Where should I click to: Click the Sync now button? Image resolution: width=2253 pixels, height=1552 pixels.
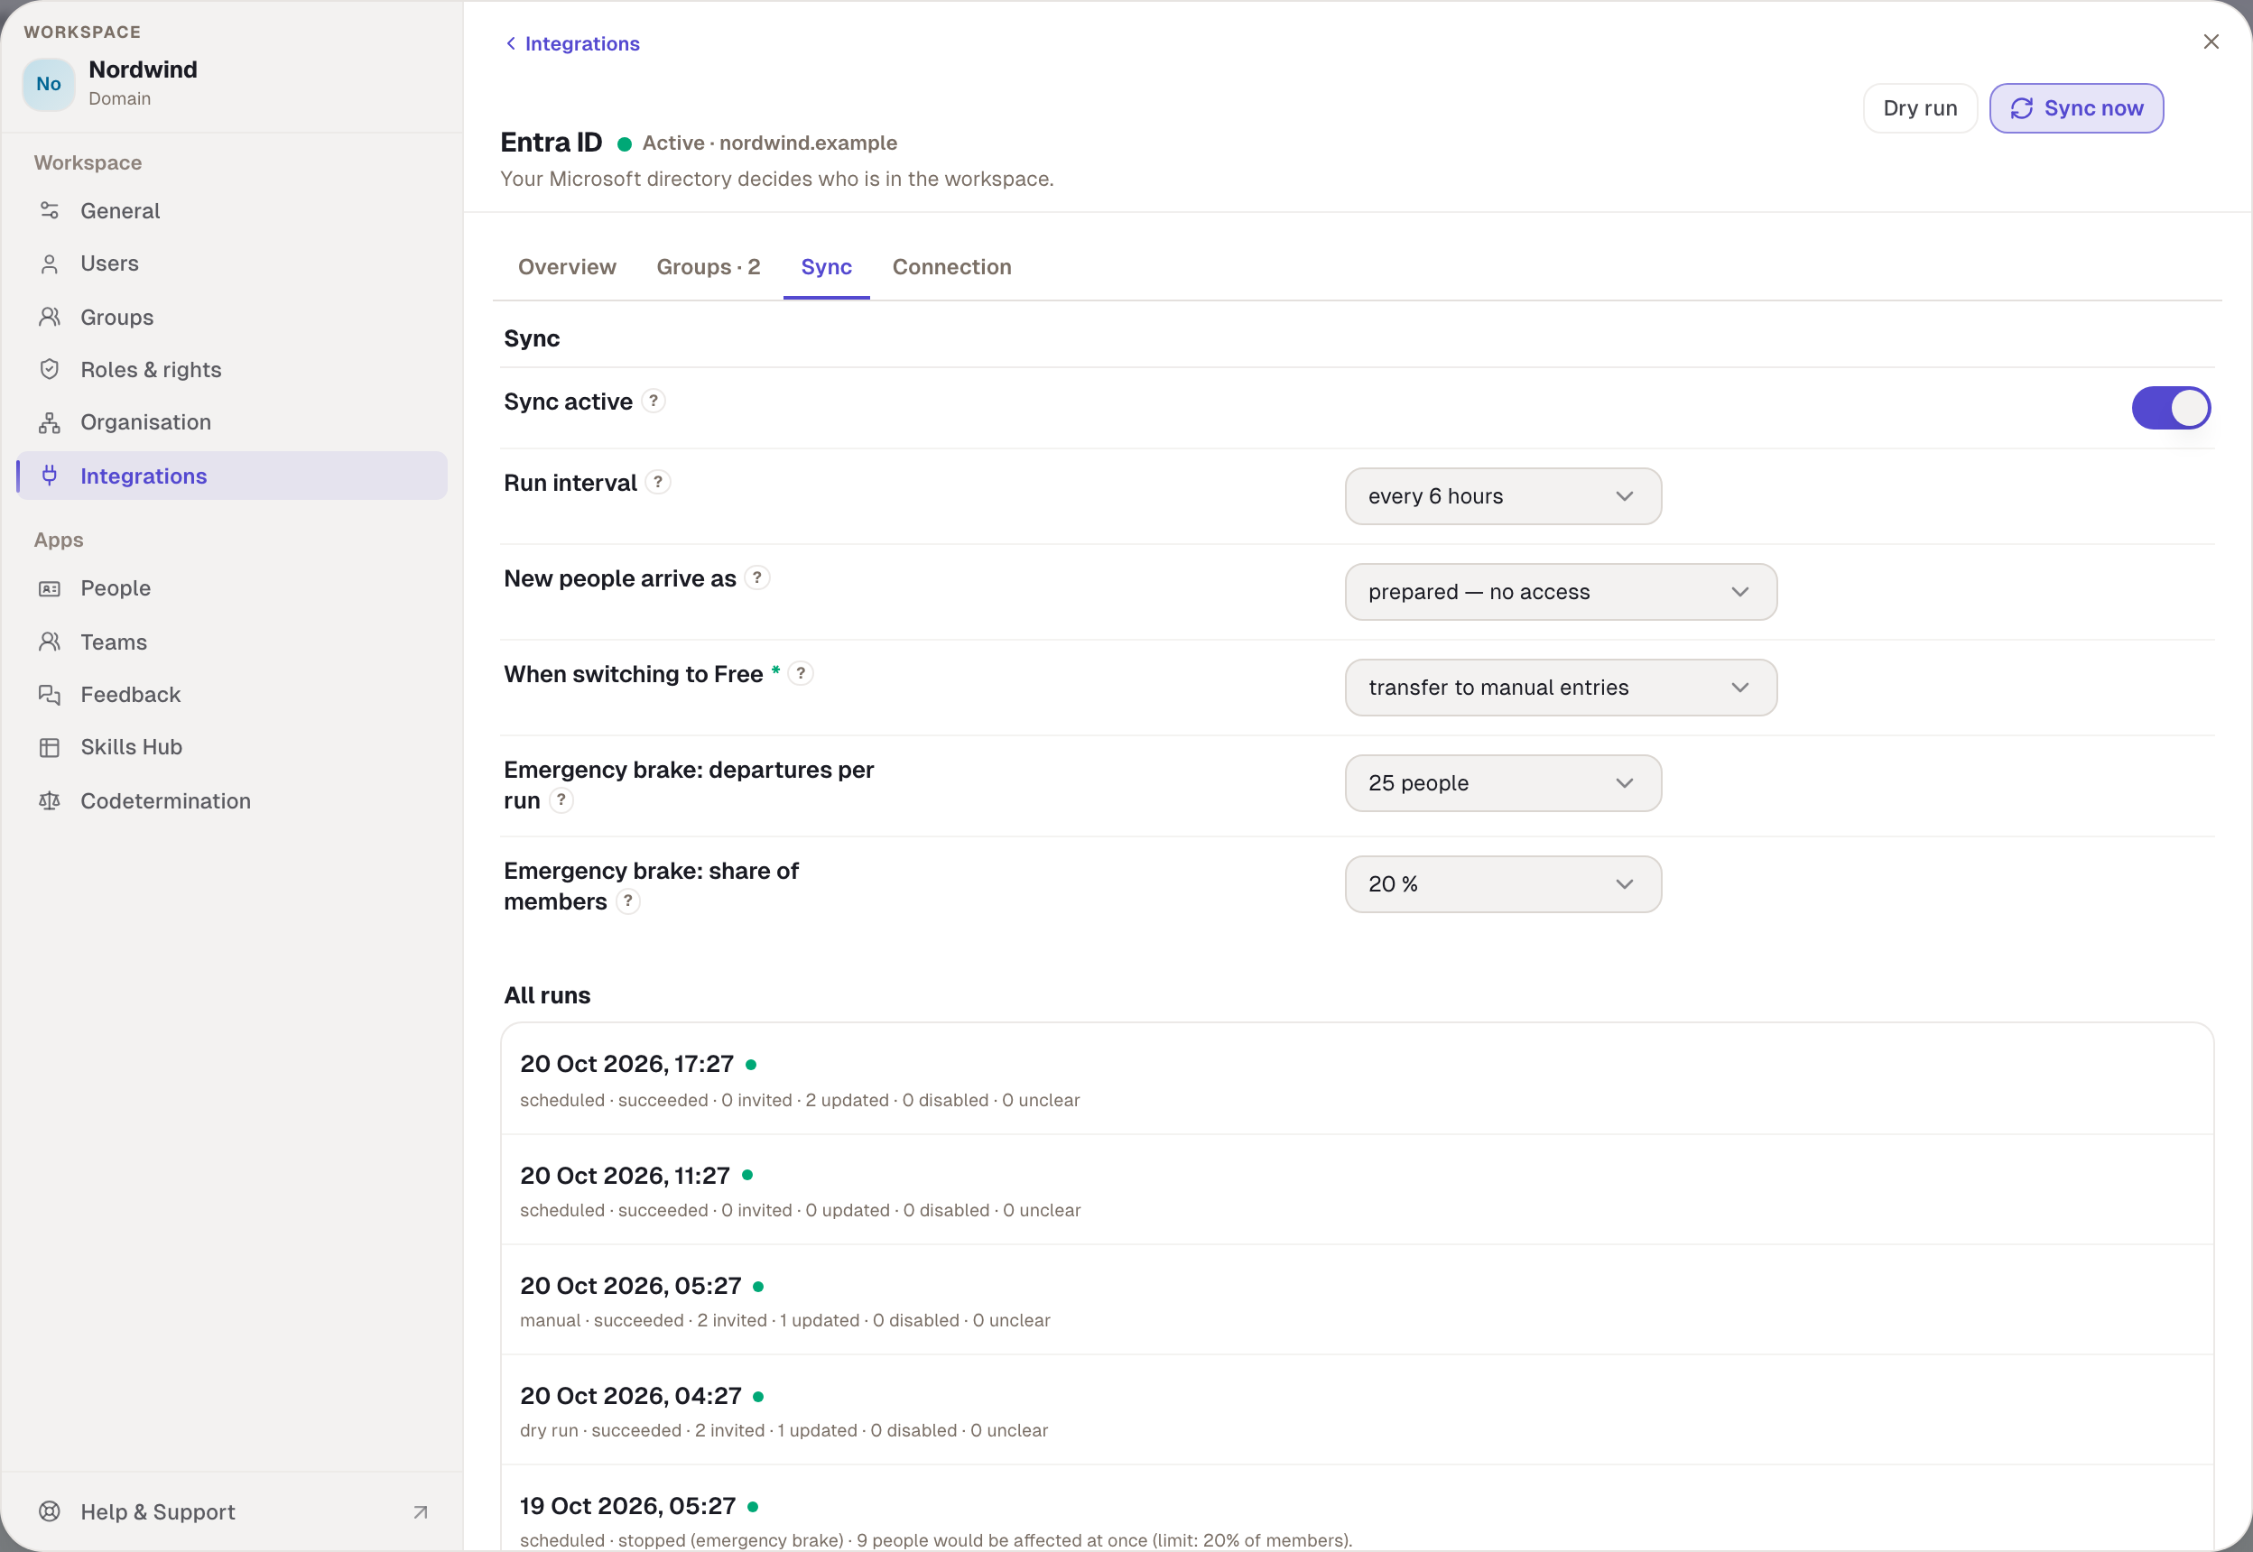(x=2076, y=108)
